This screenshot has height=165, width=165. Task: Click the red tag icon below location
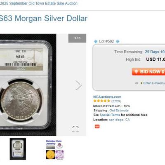click(97, 126)
